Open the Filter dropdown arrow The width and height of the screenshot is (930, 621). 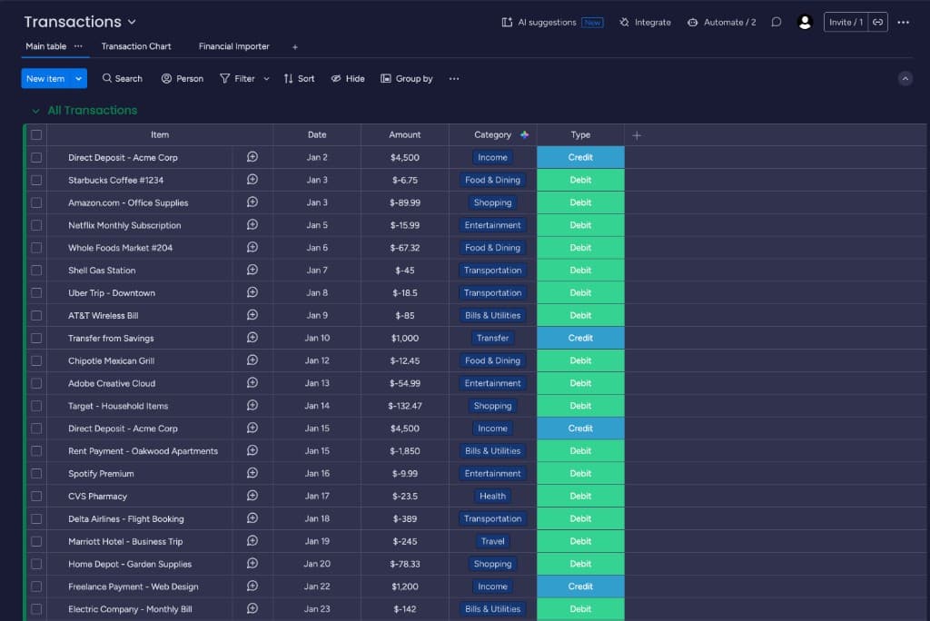265,78
